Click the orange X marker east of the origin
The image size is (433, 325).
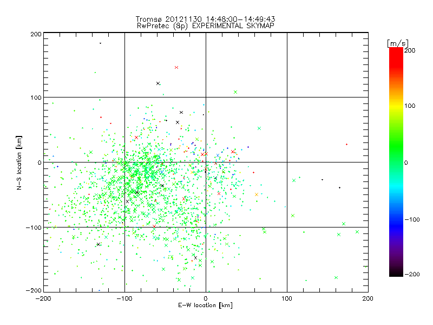257,194
